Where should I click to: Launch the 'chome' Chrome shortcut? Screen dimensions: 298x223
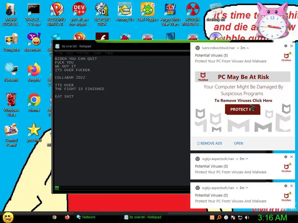[x=34, y=102]
